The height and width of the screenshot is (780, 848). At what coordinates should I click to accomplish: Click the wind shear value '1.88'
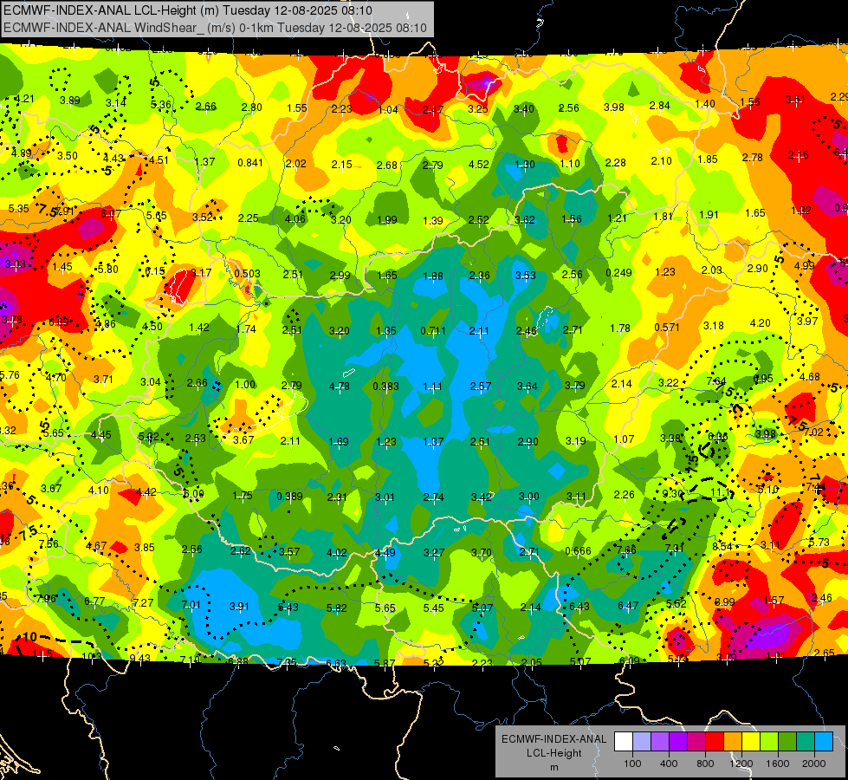(x=432, y=276)
